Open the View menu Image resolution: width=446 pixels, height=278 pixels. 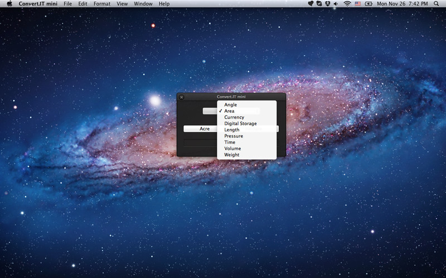tap(122, 4)
